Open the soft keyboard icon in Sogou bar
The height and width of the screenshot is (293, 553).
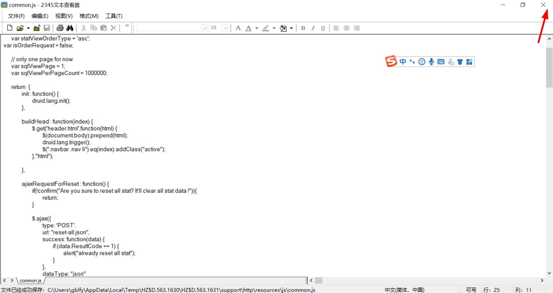pyautogui.click(x=441, y=62)
